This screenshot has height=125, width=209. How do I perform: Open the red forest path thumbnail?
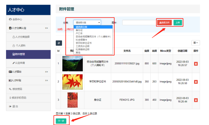tap(73, 100)
